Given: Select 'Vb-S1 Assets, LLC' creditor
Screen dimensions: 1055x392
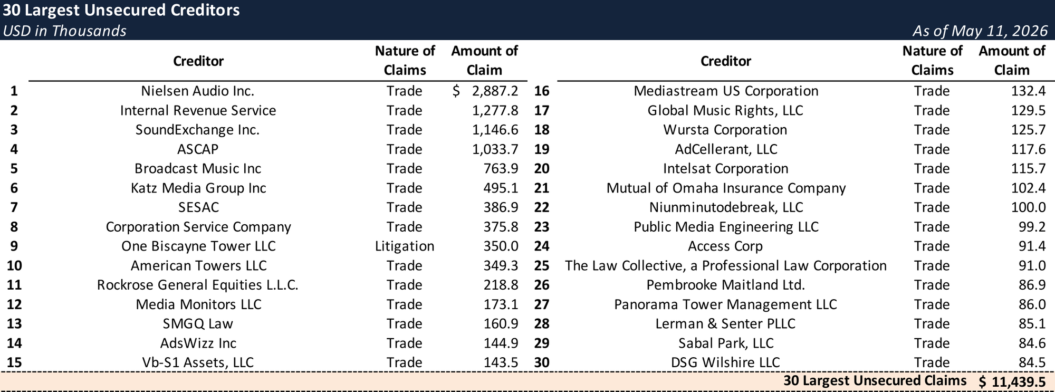Looking at the screenshot, I should [x=198, y=362].
